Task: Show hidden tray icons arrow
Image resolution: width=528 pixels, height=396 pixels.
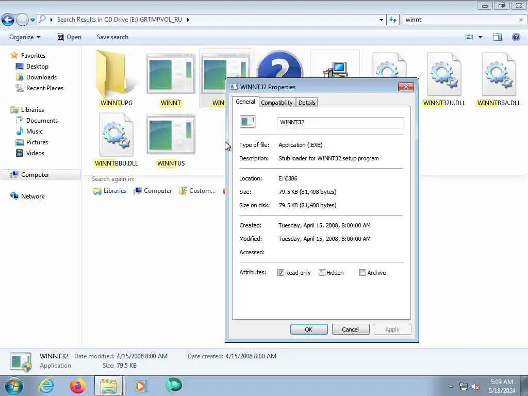Action: 451,387
